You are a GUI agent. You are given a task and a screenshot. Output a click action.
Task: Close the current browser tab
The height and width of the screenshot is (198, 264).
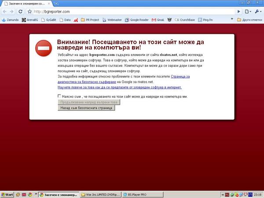[x=49, y=4]
